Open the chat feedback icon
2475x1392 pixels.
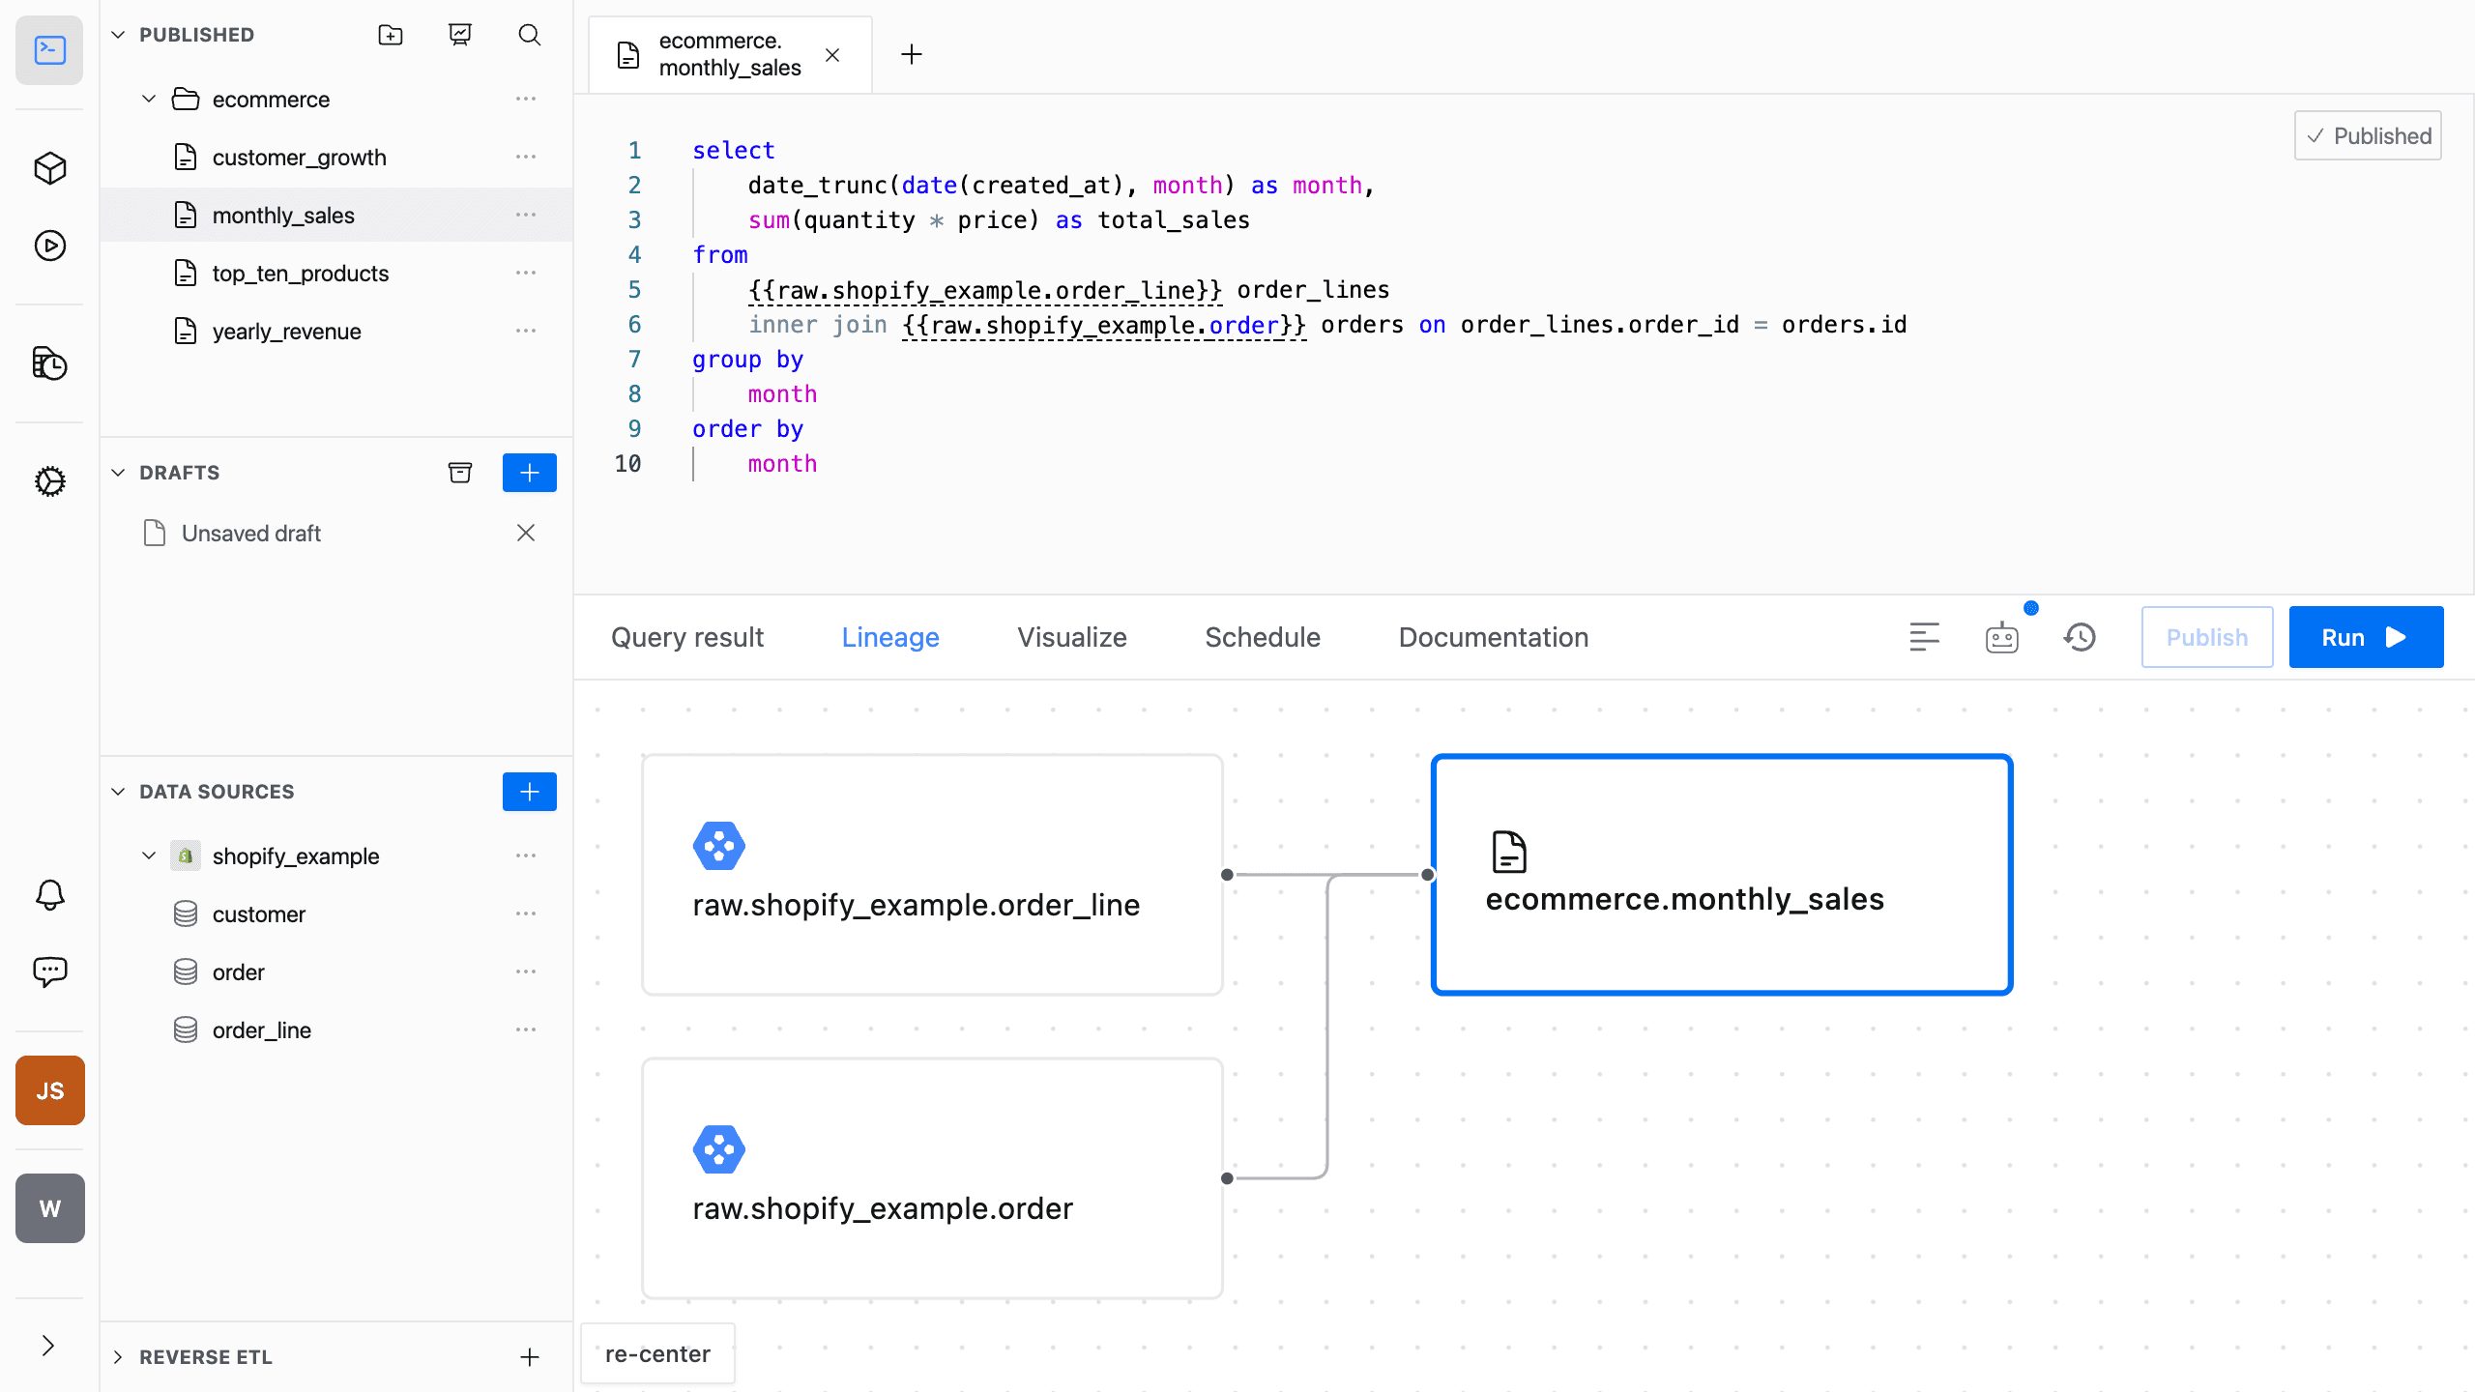click(49, 971)
